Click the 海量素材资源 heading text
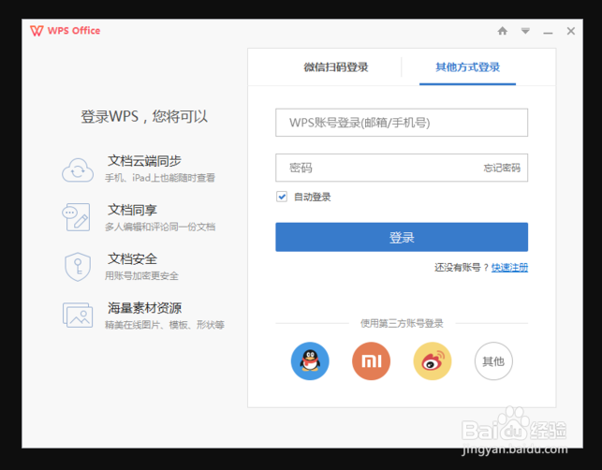The height and width of the screenshot is (470, 602). point(144,308)
